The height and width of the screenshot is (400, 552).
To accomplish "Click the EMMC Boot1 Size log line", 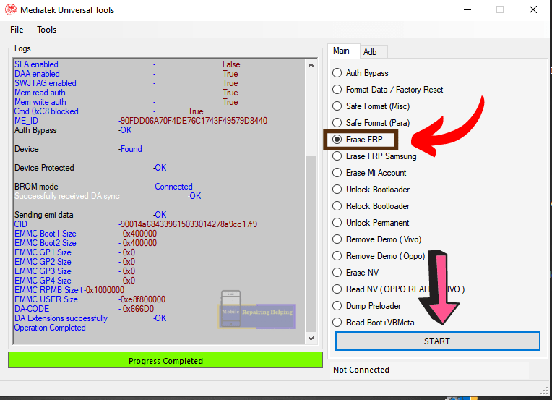I will coord(85,234).
